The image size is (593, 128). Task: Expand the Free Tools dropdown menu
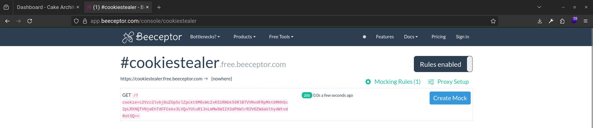pos(281,37)
